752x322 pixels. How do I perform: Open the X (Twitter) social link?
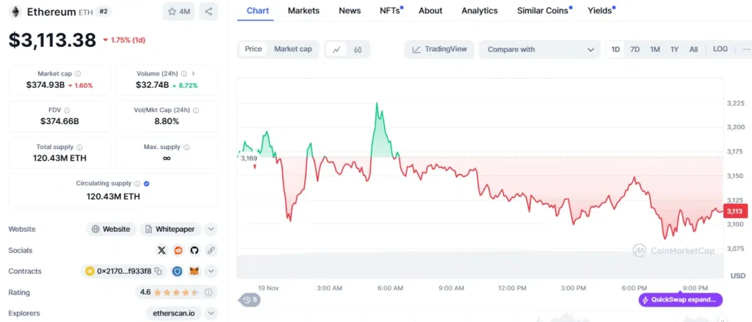point(162,250)
